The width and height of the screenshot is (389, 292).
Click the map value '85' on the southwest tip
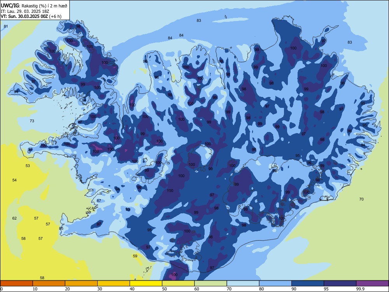pos(61,229)
